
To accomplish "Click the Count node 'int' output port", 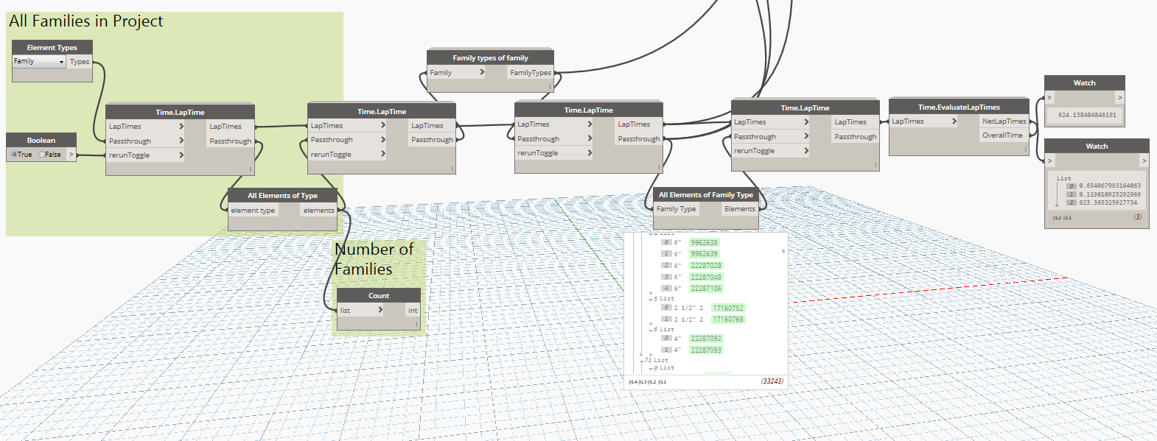I will coord(413,311).
